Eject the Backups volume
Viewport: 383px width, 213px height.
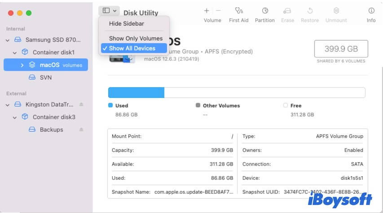click(81, 129)
